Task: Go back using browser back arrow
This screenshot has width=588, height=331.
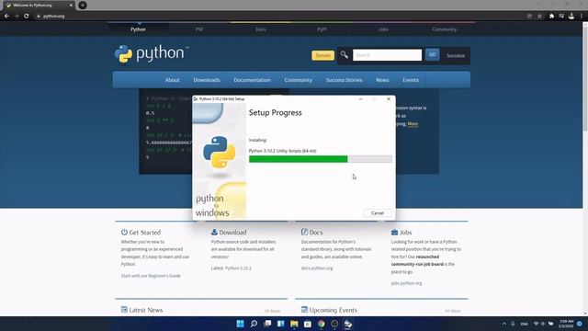Action: (6, 17)
